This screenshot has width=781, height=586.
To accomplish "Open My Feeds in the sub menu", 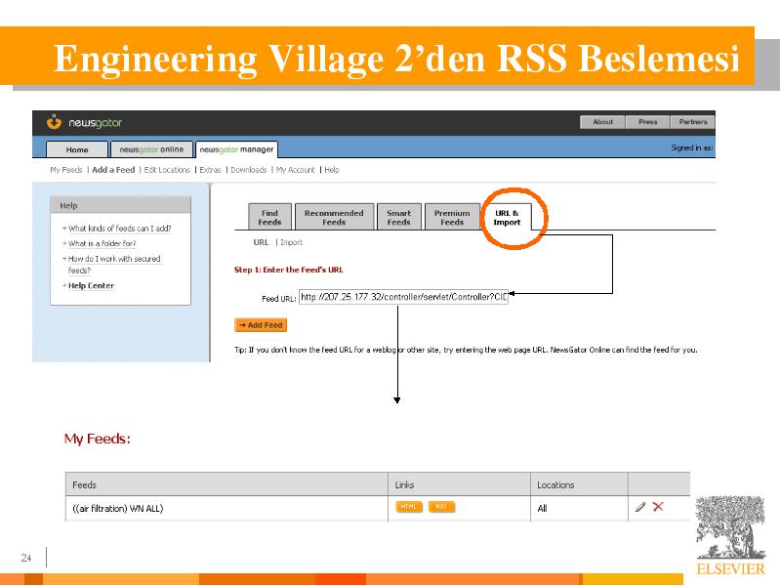I will click(66, 170).
